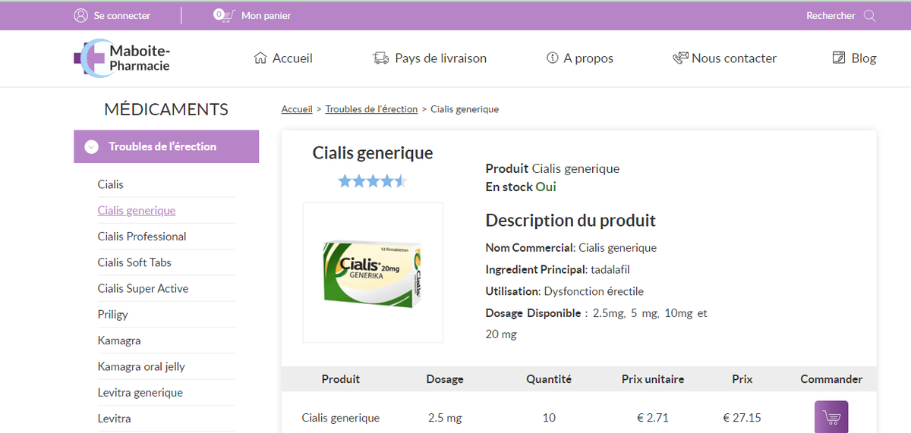Click the Blog notepad icon
Viewport: 911px width, 433px height.
tap(839, 58)
